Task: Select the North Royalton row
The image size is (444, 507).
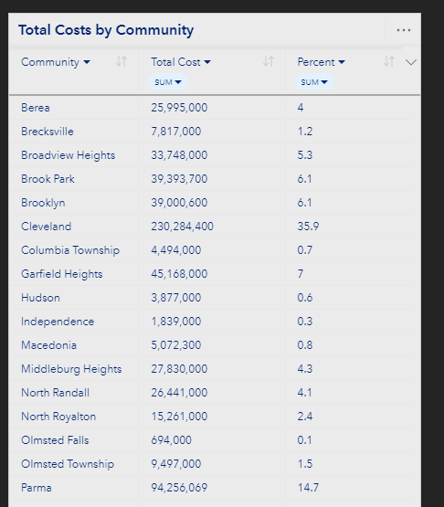Action: pyautogui.click(x=211, y=417)
